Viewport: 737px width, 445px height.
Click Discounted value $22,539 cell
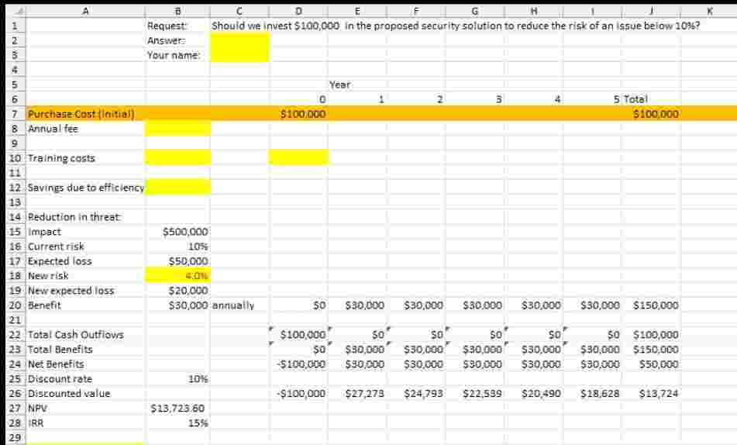point(482,393)
